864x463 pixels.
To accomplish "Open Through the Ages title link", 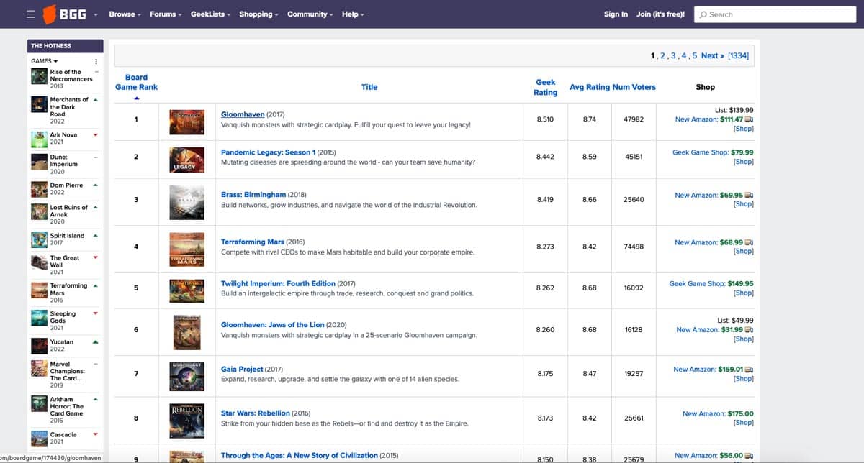I will tap(300, 455).
